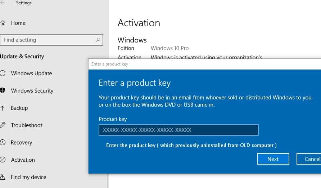Click the Recovery clock icon
Viewport: 321px width, 188px height.
(3, 143)
